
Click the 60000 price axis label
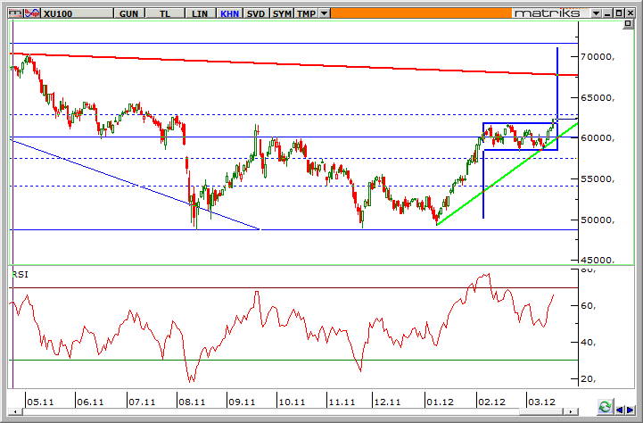pos(598,138)
